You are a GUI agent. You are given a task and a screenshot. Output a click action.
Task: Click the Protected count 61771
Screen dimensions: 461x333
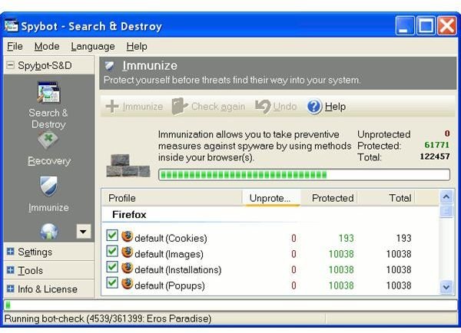coord(437,145)
